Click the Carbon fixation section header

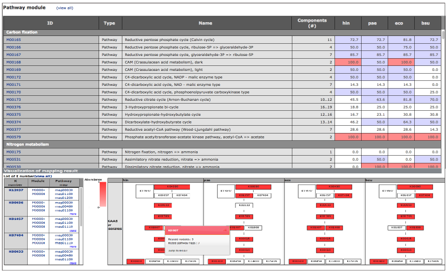point(222,32)
